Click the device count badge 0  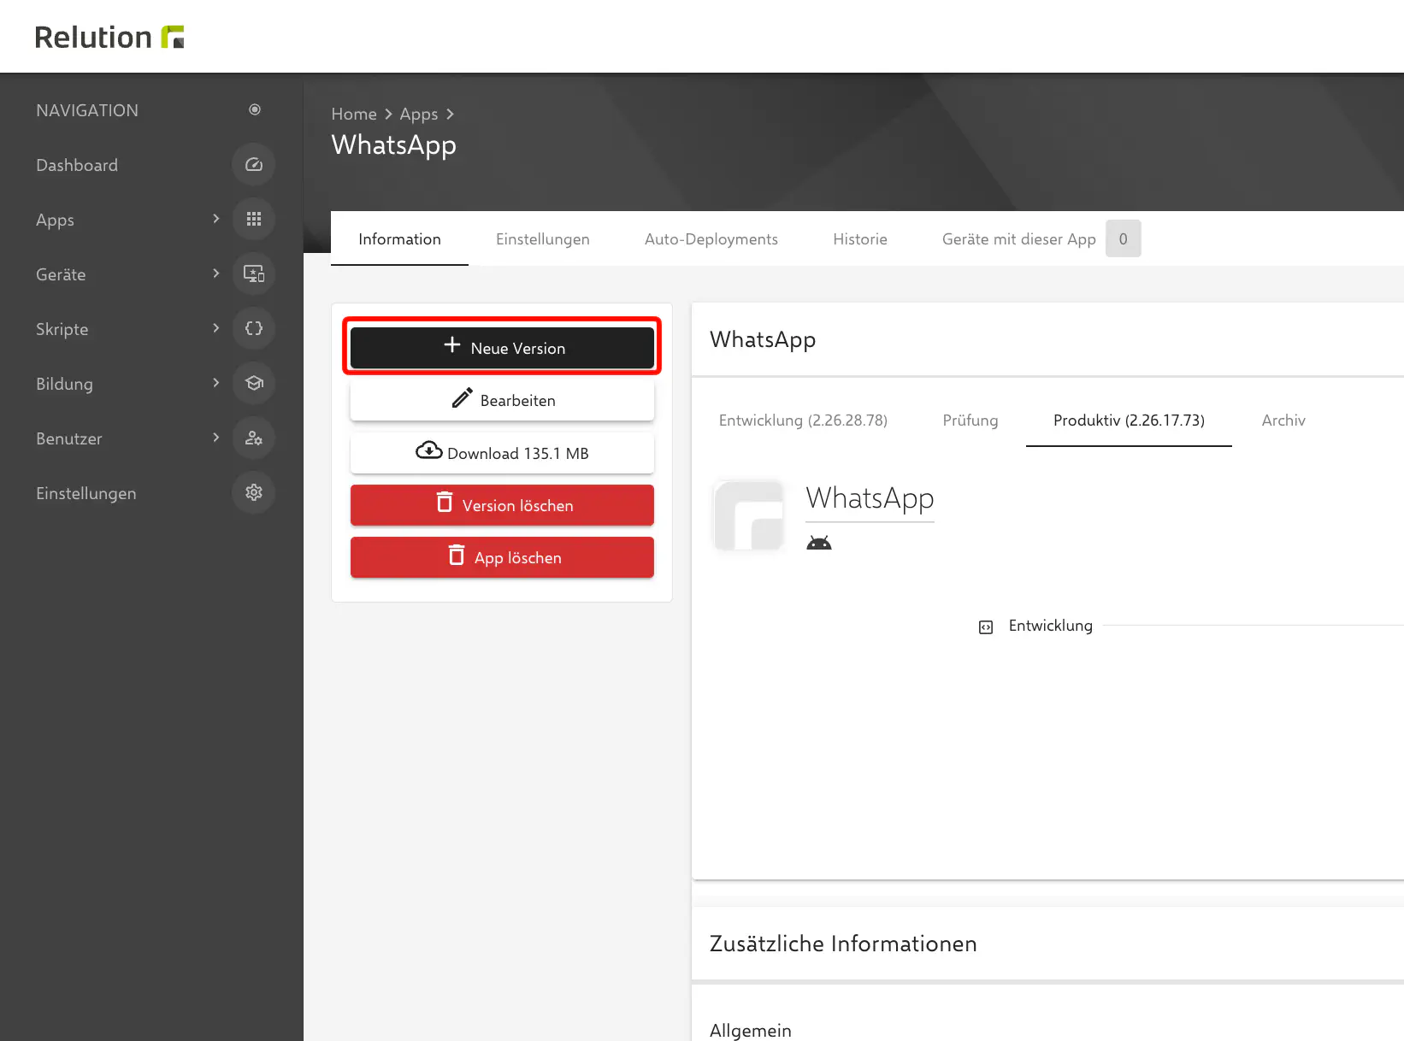coord(1124,239)
